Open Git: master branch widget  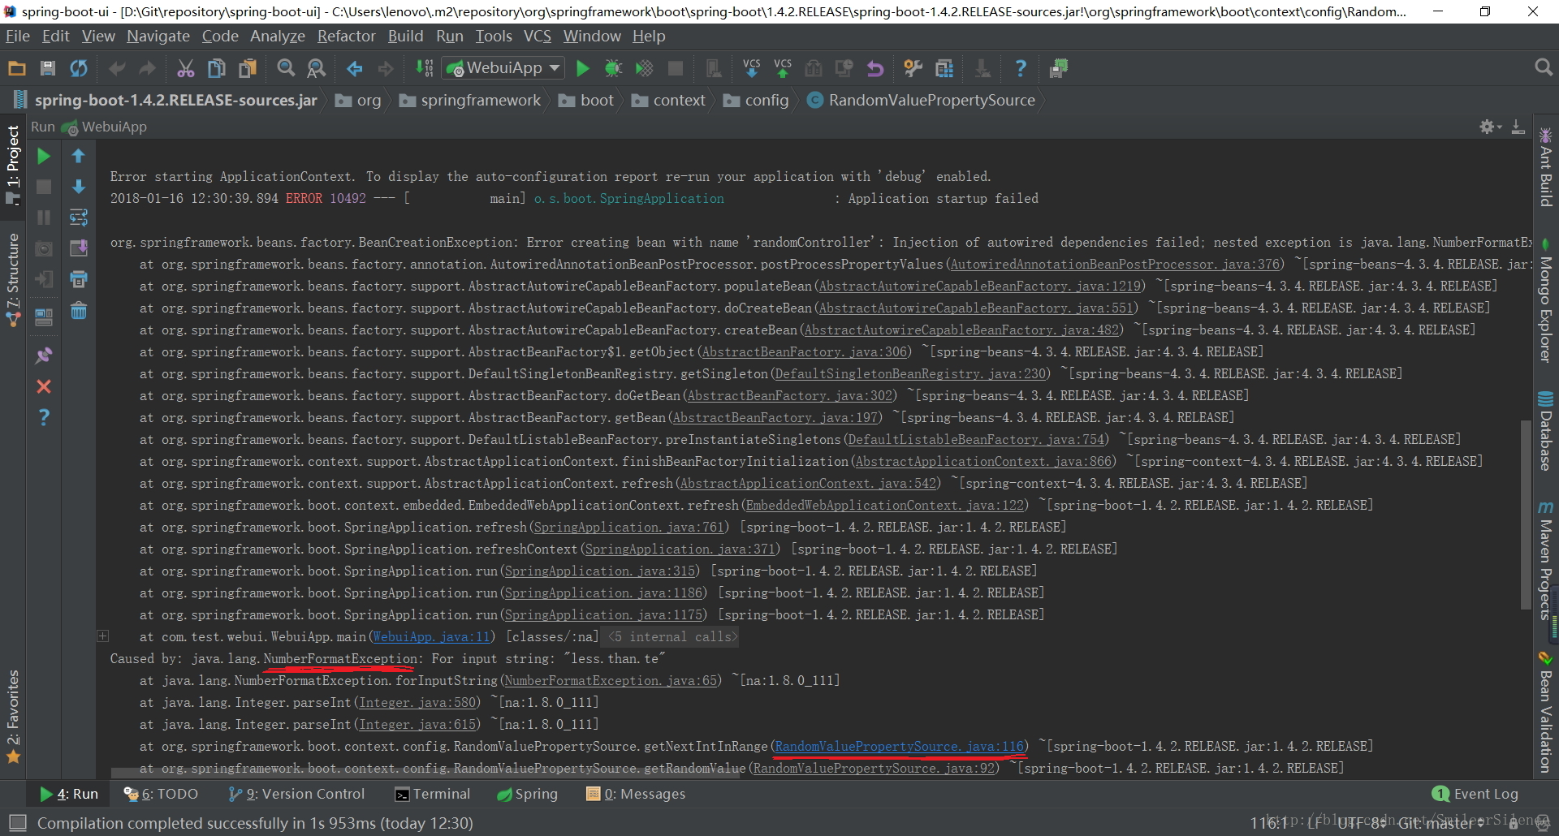click(1440, 823)
